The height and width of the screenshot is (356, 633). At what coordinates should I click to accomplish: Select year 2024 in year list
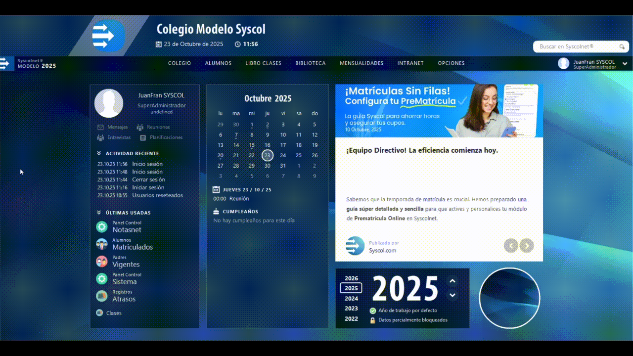click(351, 299)
